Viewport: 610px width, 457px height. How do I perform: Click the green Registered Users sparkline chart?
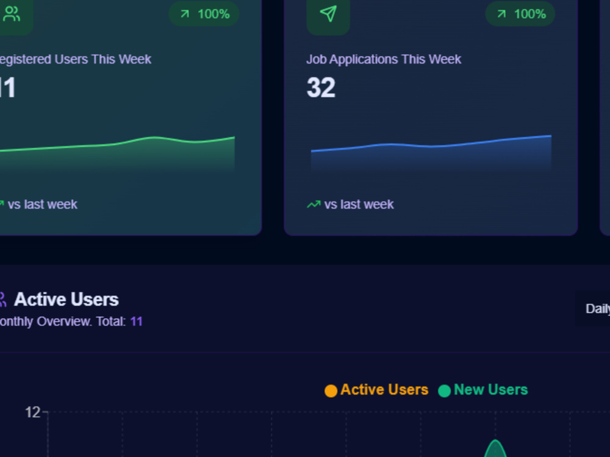pyautogui.click(x=117, y=154)
